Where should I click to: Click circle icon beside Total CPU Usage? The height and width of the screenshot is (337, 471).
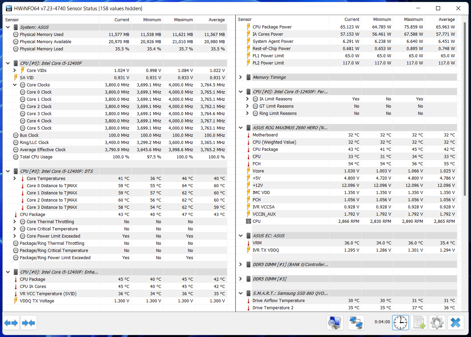16,157
